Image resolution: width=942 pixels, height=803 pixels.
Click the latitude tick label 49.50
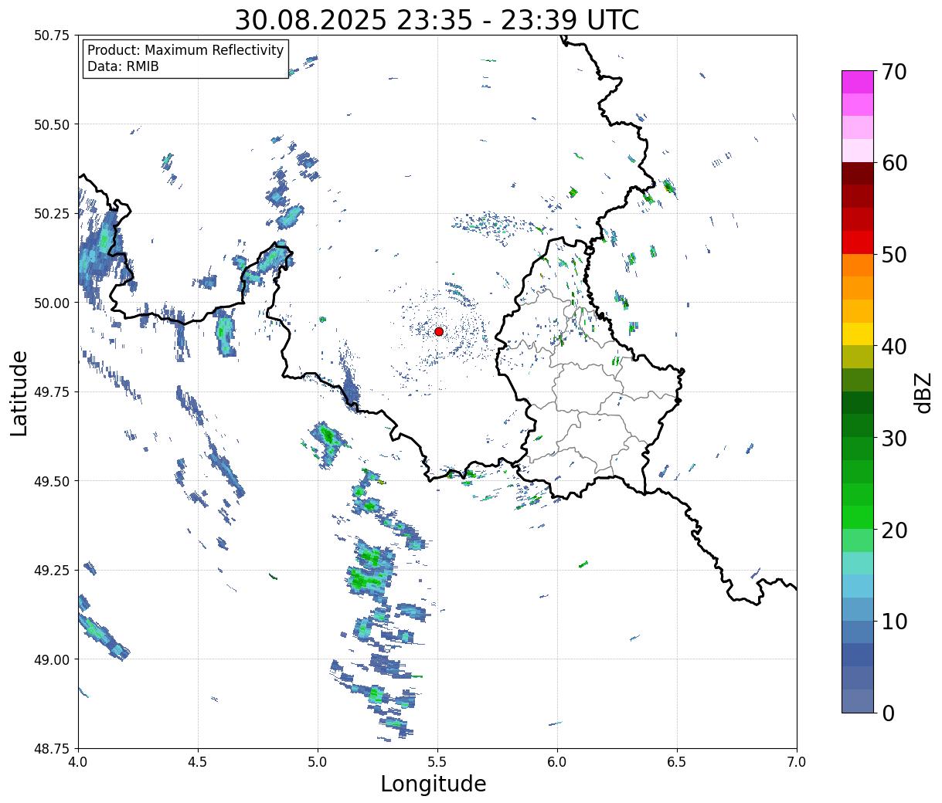coord(52,481)
